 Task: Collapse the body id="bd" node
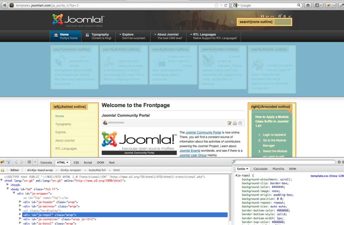point(8,189)
